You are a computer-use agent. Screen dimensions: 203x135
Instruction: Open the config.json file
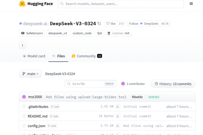[37, 126]
